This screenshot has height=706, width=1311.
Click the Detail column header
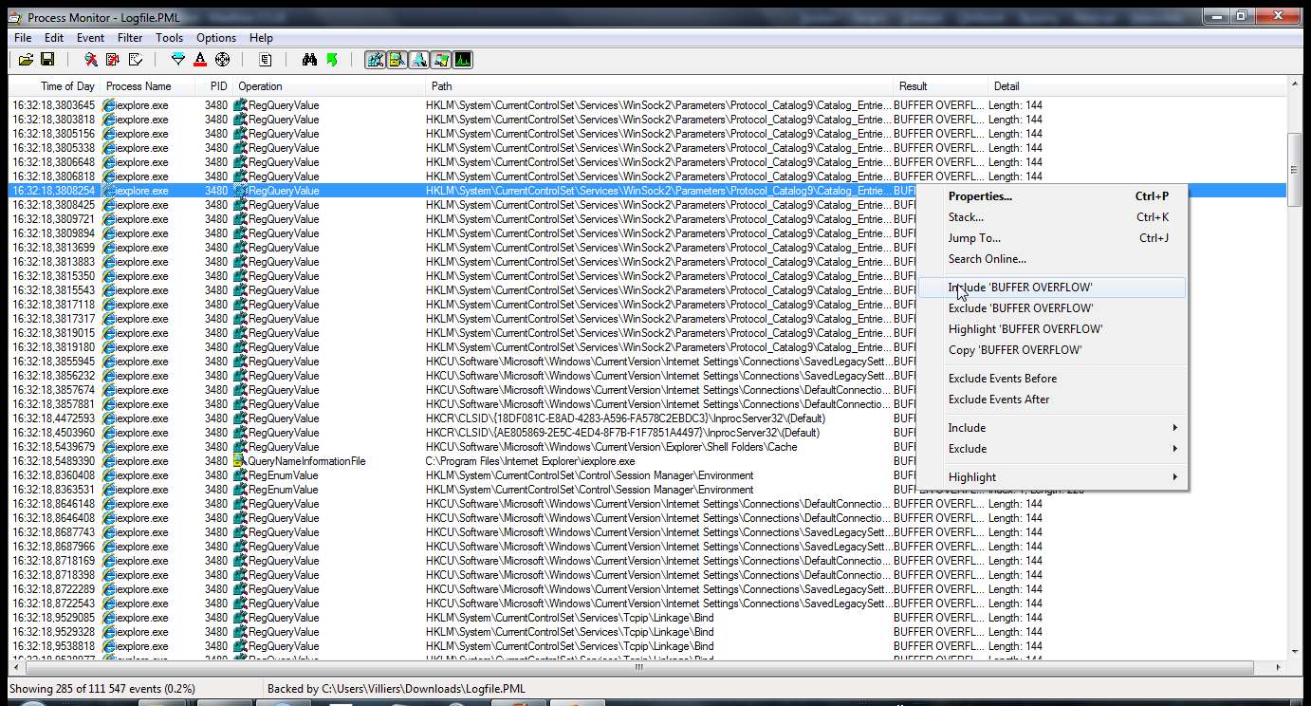pos(1137,86)
